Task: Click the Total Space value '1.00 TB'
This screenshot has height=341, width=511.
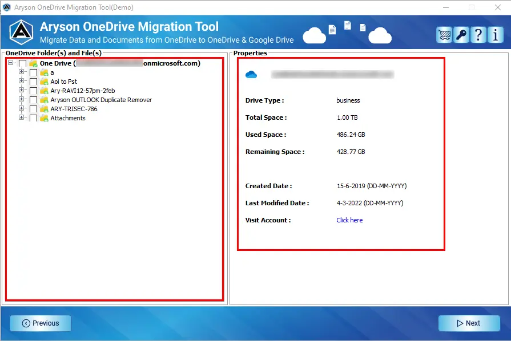Action: 347,117
